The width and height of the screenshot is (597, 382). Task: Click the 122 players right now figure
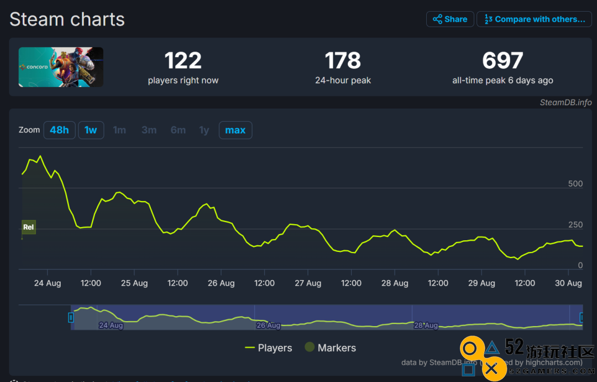click(x=183, y=60)
